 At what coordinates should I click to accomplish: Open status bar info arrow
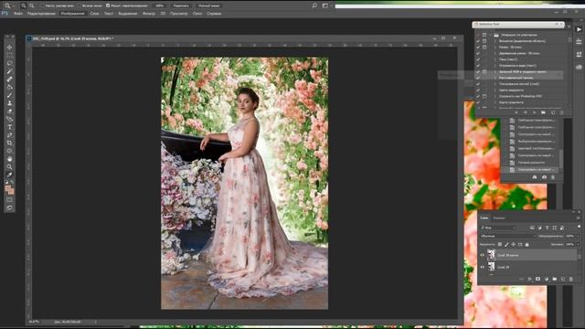(95, 322)
